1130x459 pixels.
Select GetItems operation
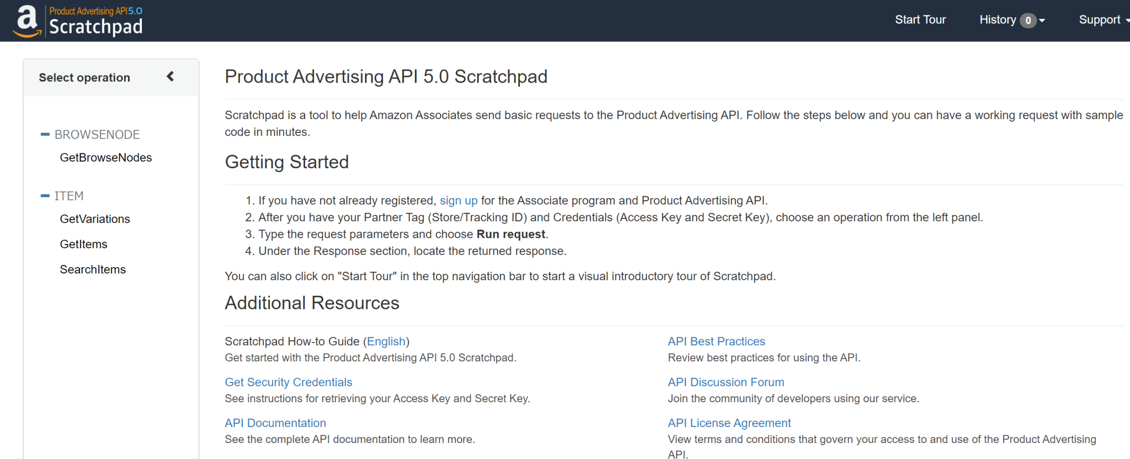click(x=83, y=244)
